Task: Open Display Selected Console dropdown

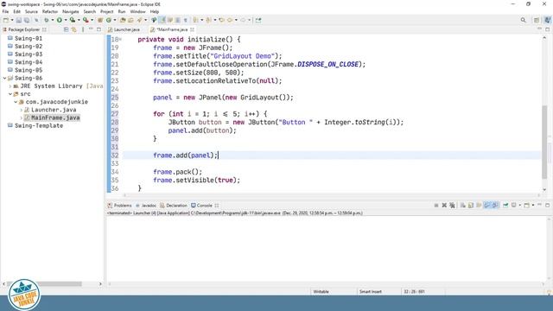Action: pyautogui.click(x=520, y=206)
